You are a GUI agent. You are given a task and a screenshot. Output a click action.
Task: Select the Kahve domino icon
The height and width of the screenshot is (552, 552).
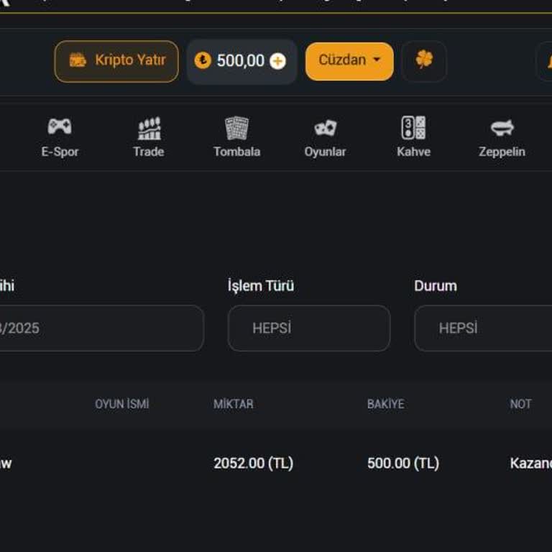click(413, 128)
